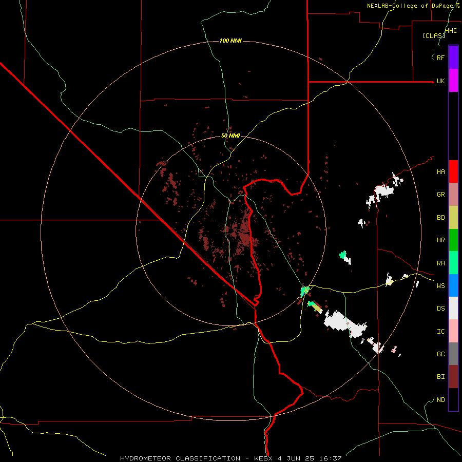Click the "WS" legend label
462x462 pixels.
coord(440,286)
